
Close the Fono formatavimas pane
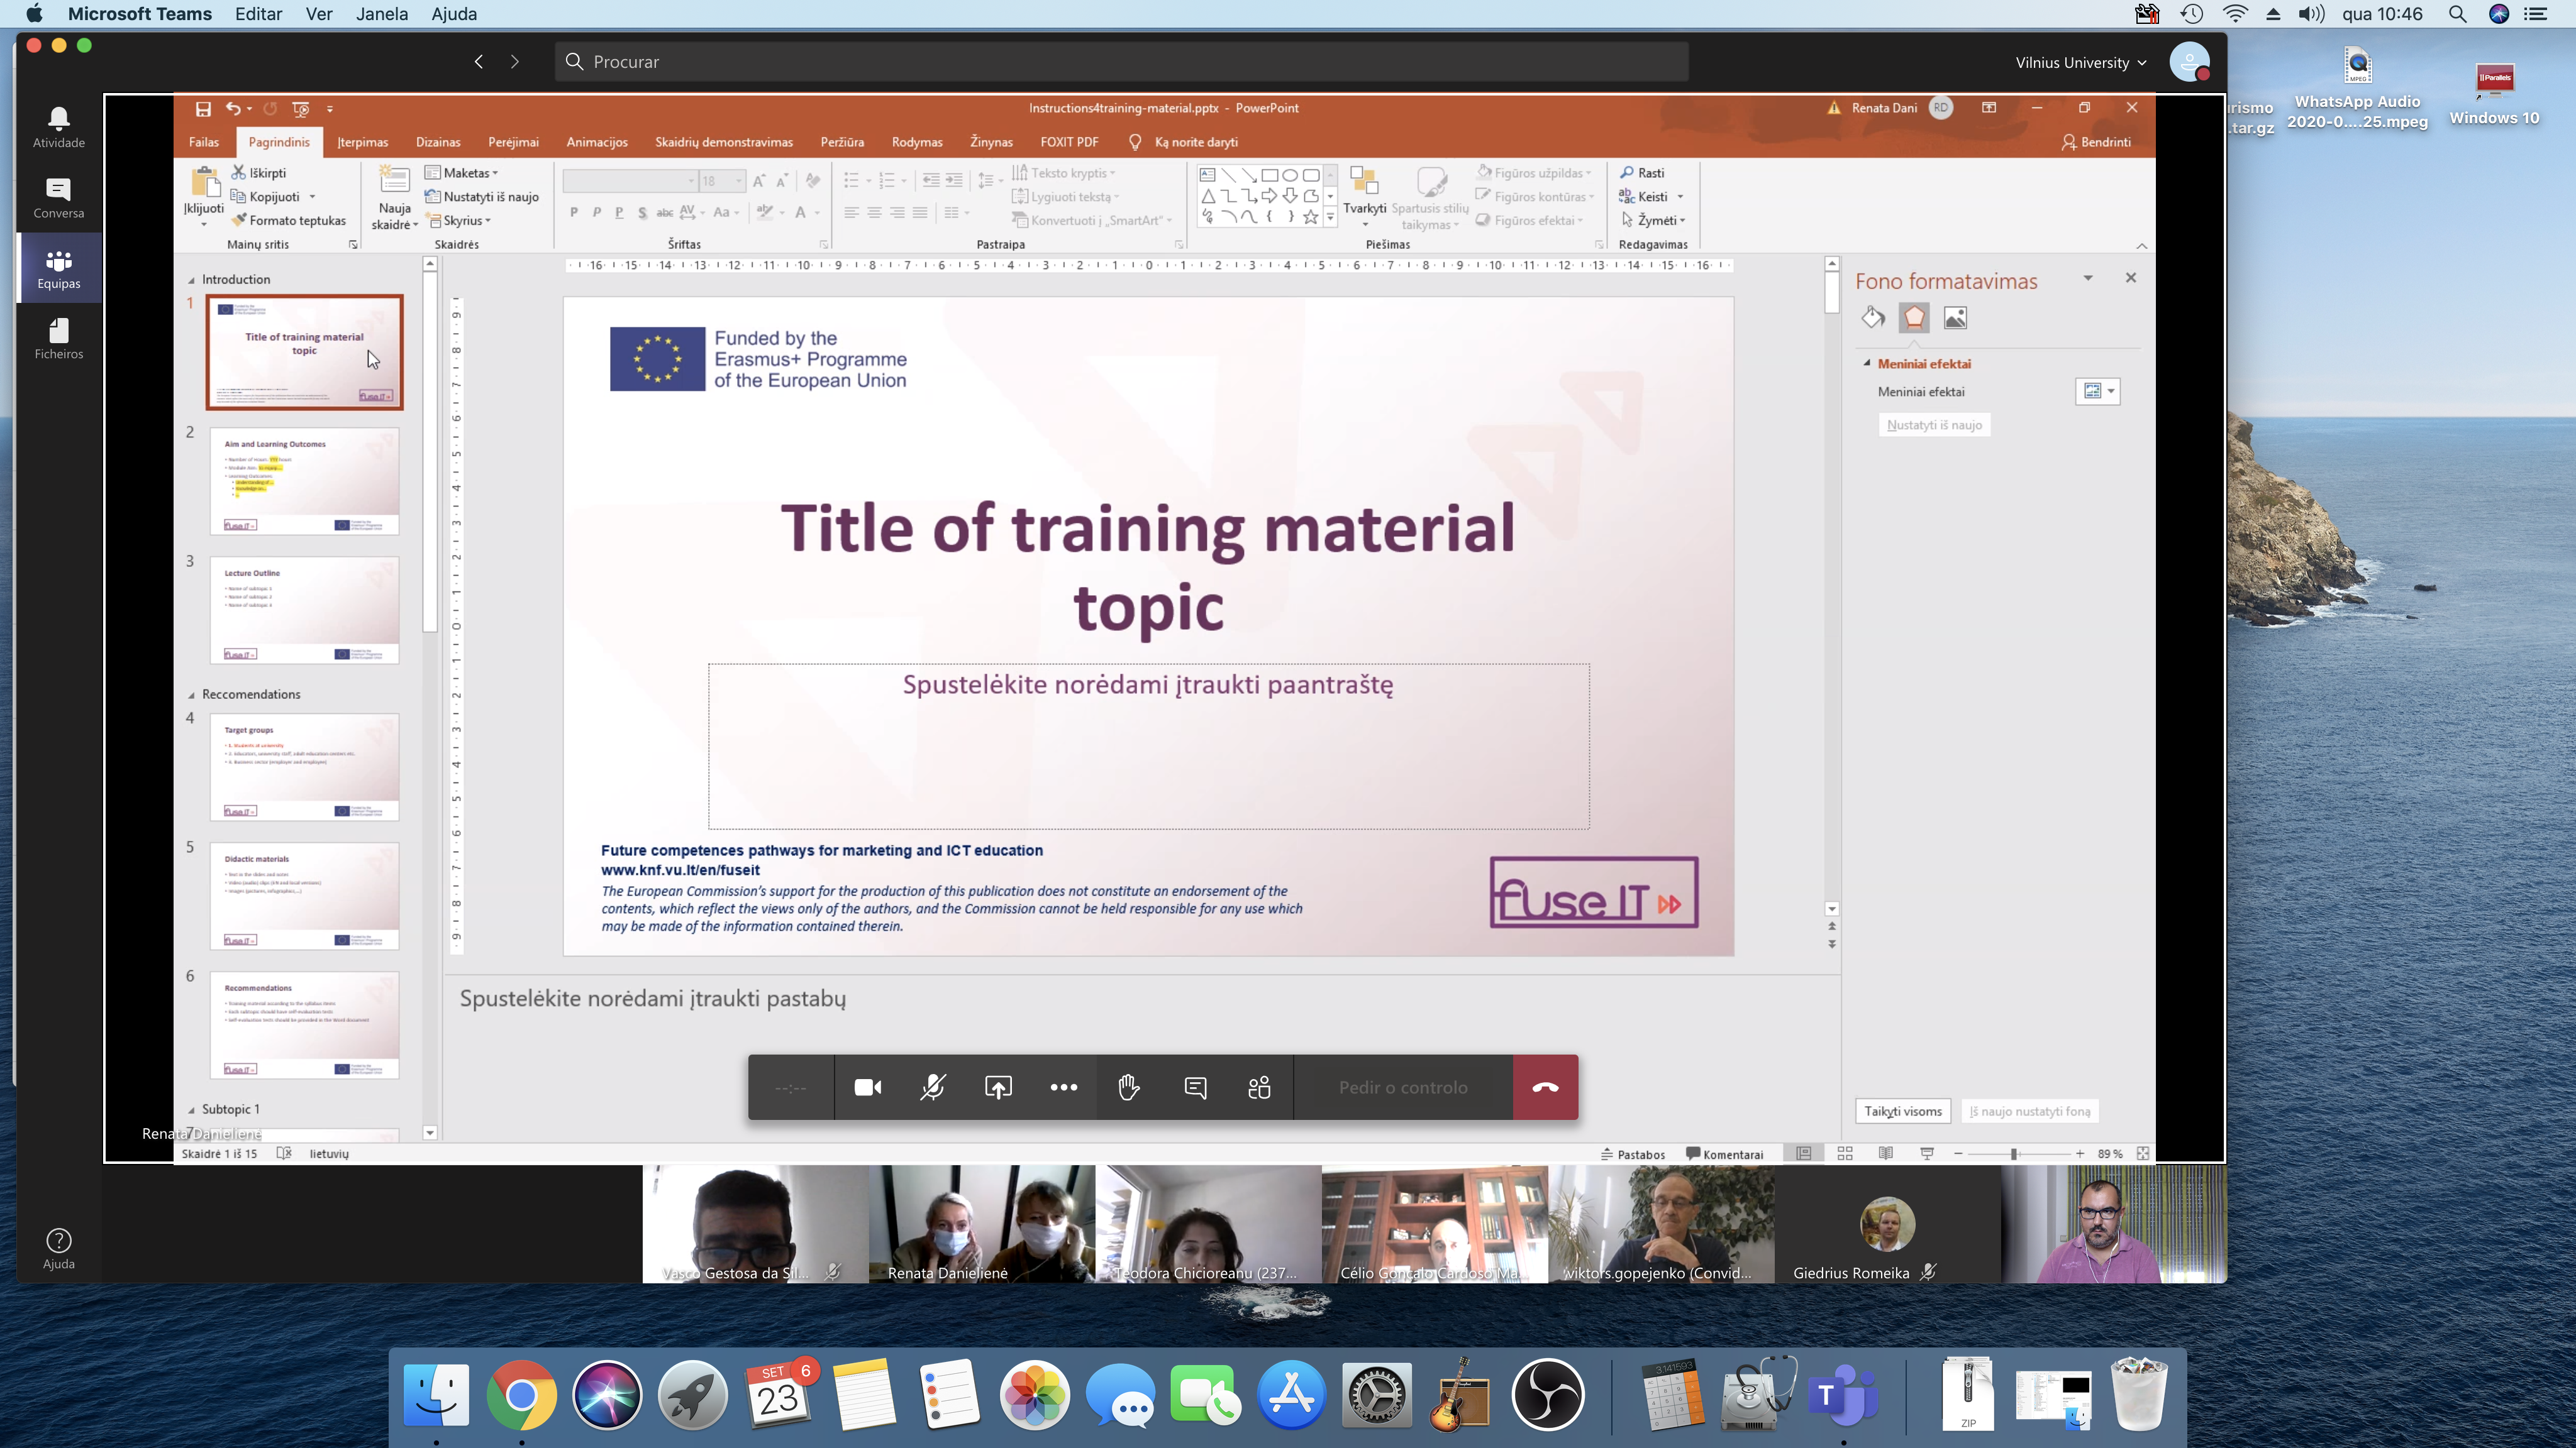(x=2131, y=278)
